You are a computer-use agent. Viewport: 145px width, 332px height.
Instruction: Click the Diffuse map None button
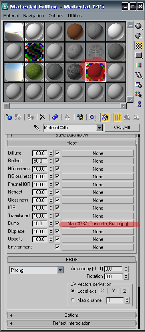(98, 153)
